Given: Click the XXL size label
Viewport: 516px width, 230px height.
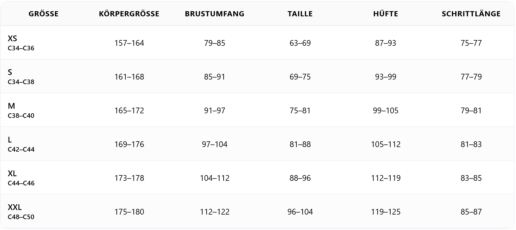Looking at the screenshot, I should click(15, 207).
